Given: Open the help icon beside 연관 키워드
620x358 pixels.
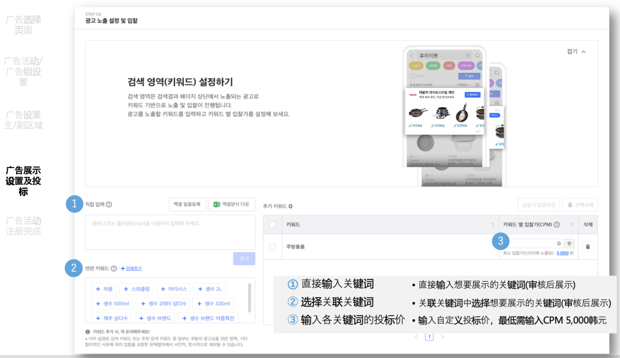Looking at the screenshot, I should click(114, 268).
